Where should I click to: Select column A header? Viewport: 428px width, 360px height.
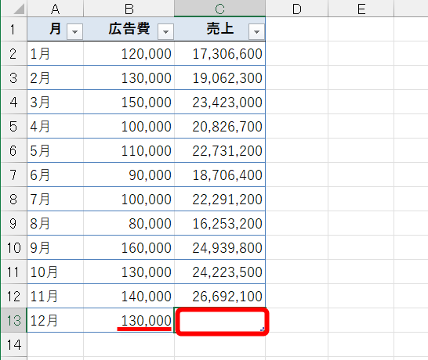click(x=56, y=9)
